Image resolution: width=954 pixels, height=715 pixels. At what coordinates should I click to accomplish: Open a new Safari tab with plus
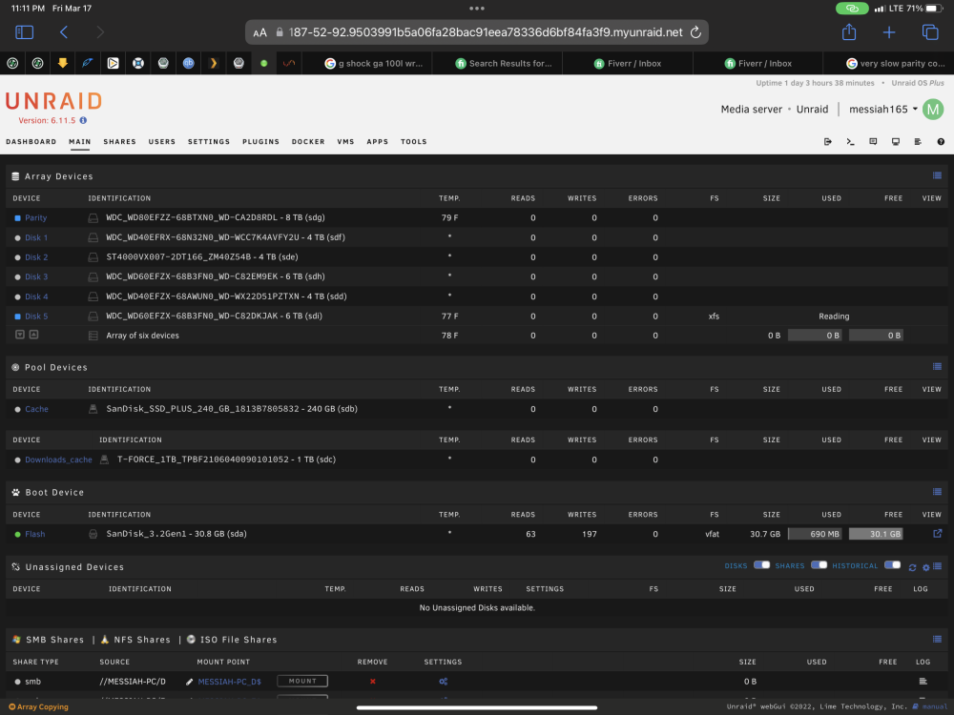[x=889, y=32]
